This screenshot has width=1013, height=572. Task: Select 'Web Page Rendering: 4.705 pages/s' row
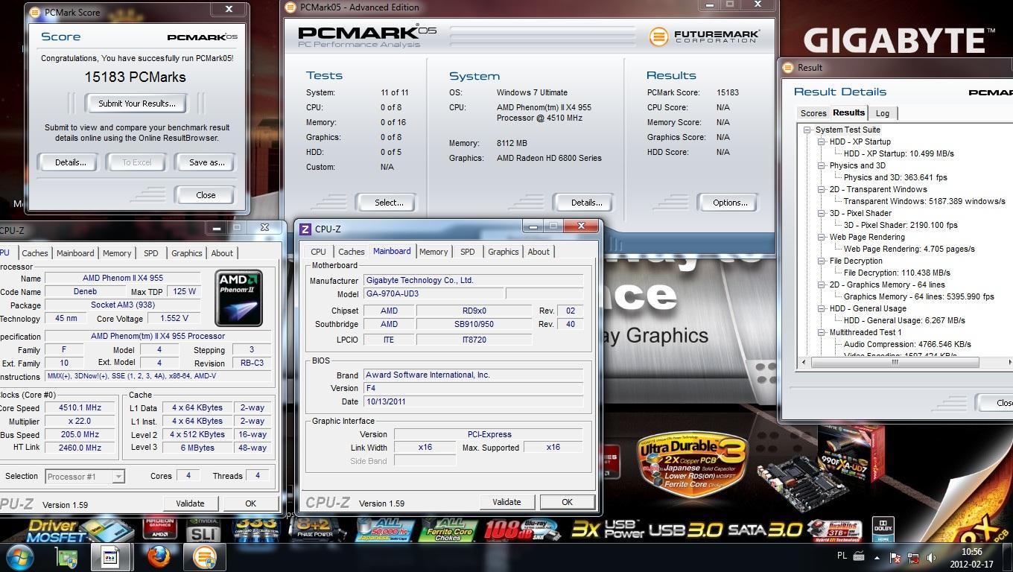point(909,249)
